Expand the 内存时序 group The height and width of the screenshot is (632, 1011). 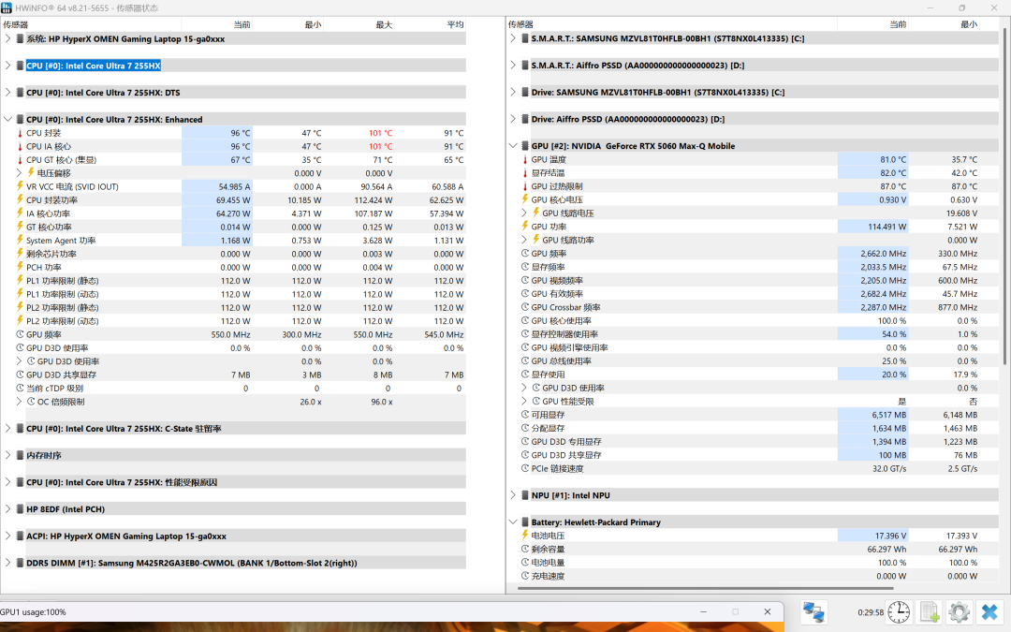[x=7, y=455]
